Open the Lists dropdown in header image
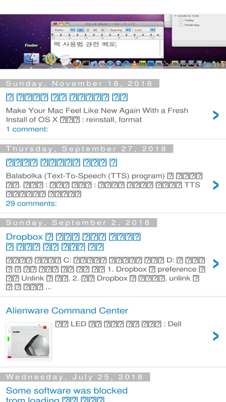The image size is (226, 402). [x=144, y=30]
